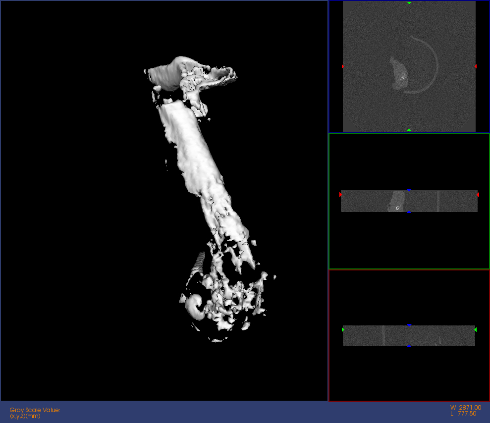Click the bright spot in green-bordered slice
Screen dimensions: 490x423
click(397, 208)
